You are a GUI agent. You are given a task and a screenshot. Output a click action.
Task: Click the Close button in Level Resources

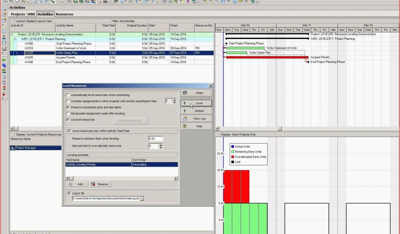[x=196, y=93]
